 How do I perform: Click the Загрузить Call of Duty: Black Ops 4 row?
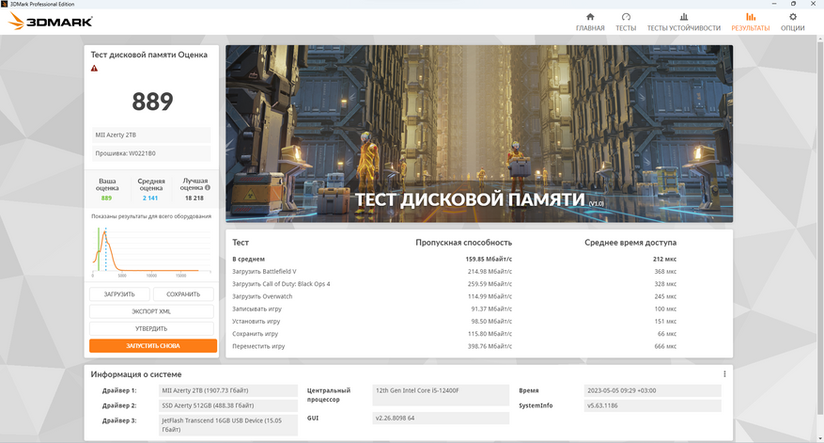[454, 284]
